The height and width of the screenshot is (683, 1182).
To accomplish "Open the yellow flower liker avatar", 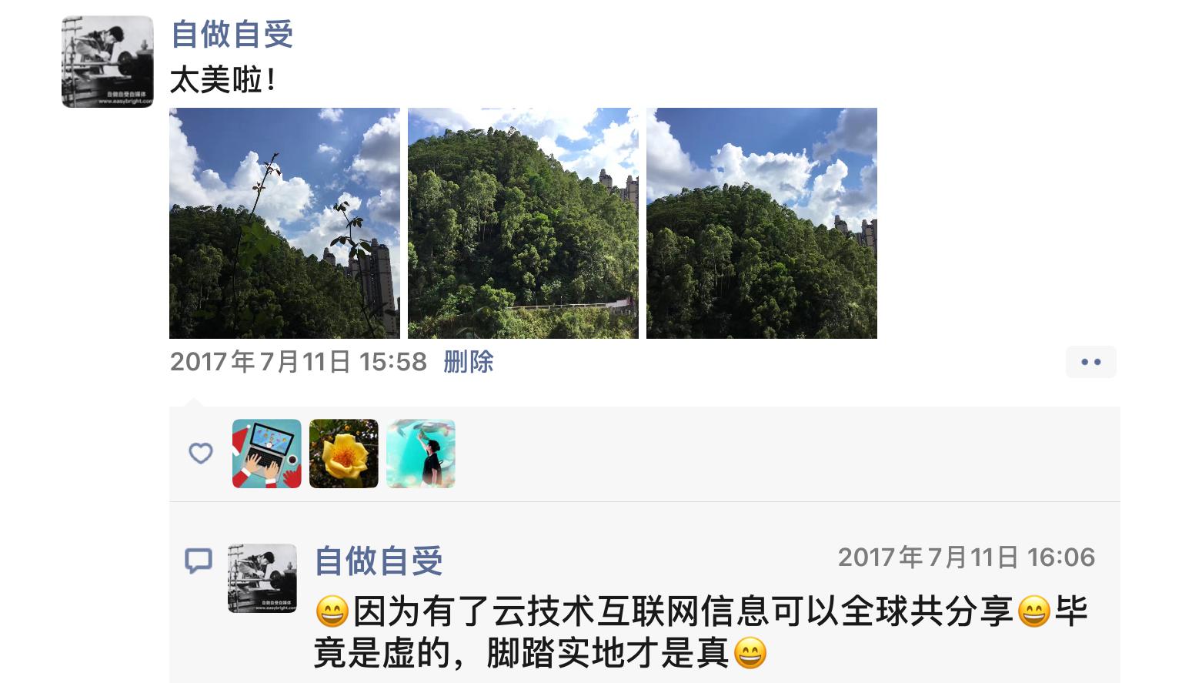I will pos(344,454).
